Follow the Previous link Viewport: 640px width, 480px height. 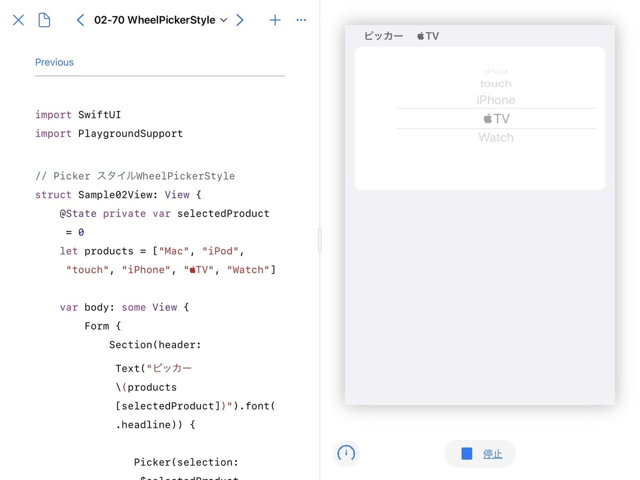[54, 62]
